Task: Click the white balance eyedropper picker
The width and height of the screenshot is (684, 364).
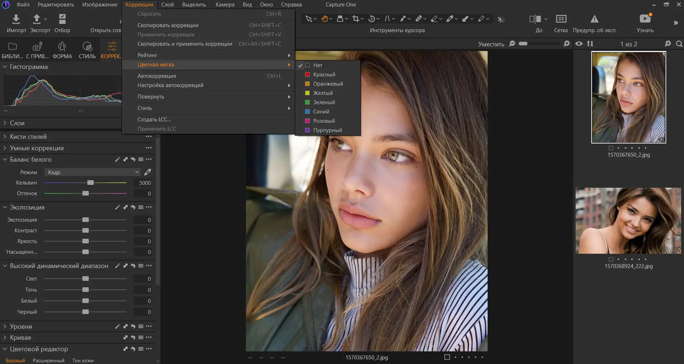Action: (x=148, y=172)
